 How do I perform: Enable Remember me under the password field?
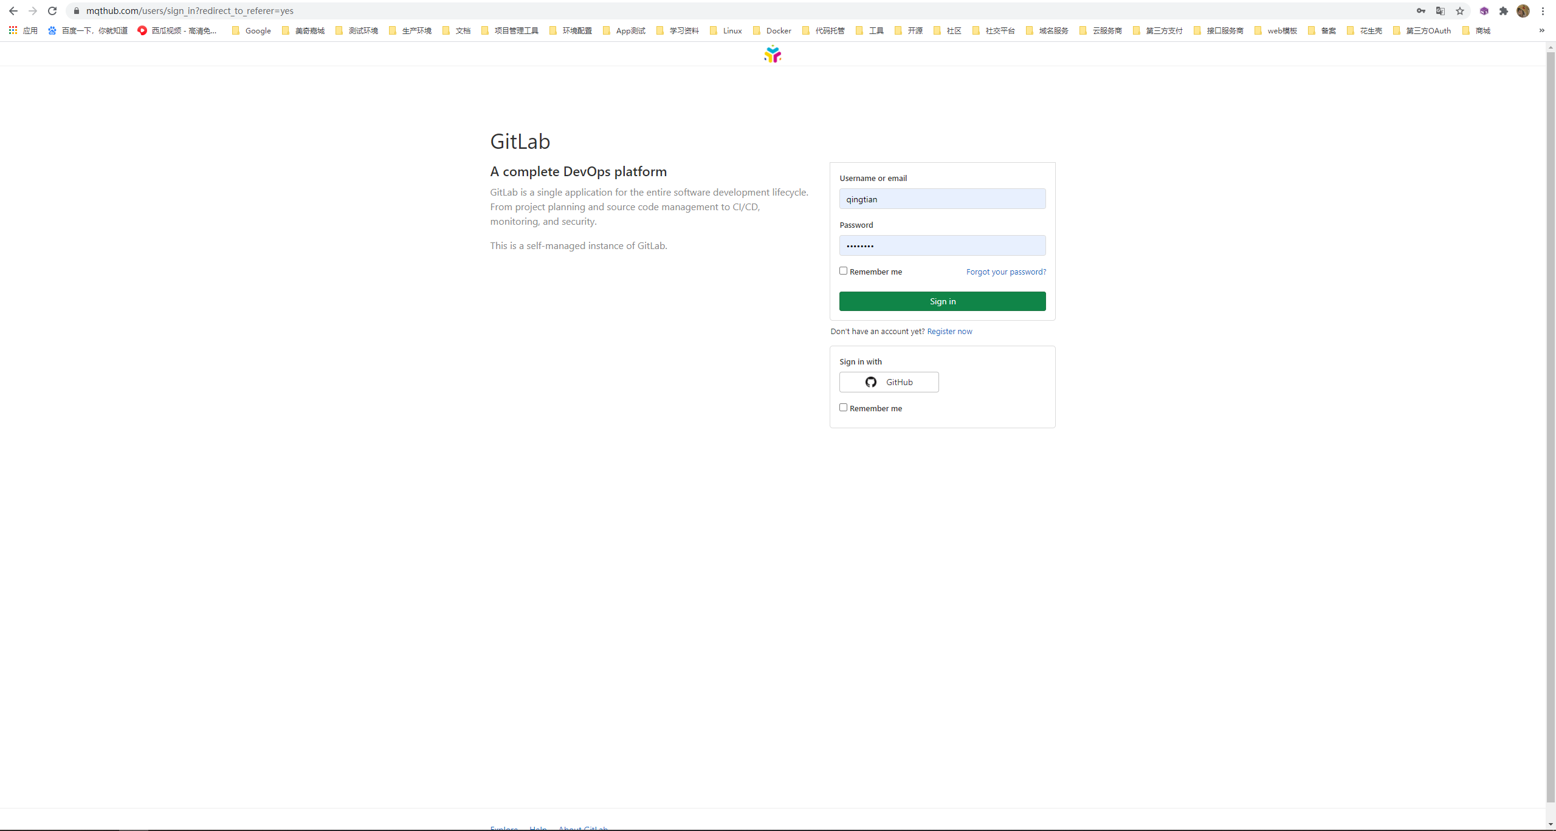click(843, 271)
